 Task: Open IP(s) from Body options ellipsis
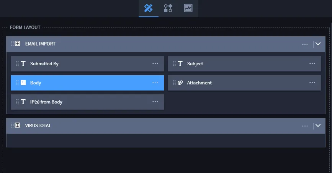155,102
